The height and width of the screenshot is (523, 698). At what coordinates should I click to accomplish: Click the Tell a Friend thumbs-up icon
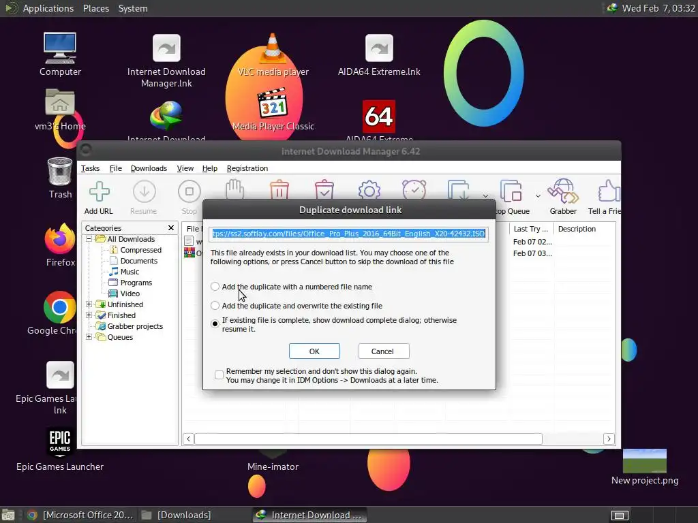tap(609, 191)
